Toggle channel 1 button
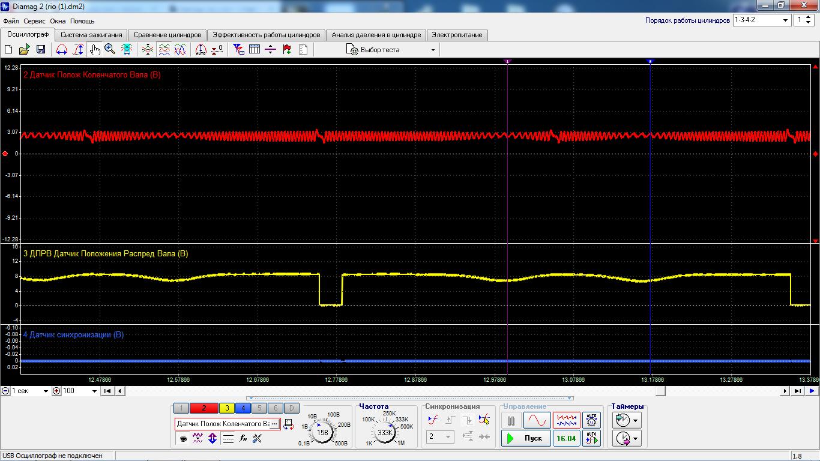This screenshot has height=461, width=820. pos(181,408)
